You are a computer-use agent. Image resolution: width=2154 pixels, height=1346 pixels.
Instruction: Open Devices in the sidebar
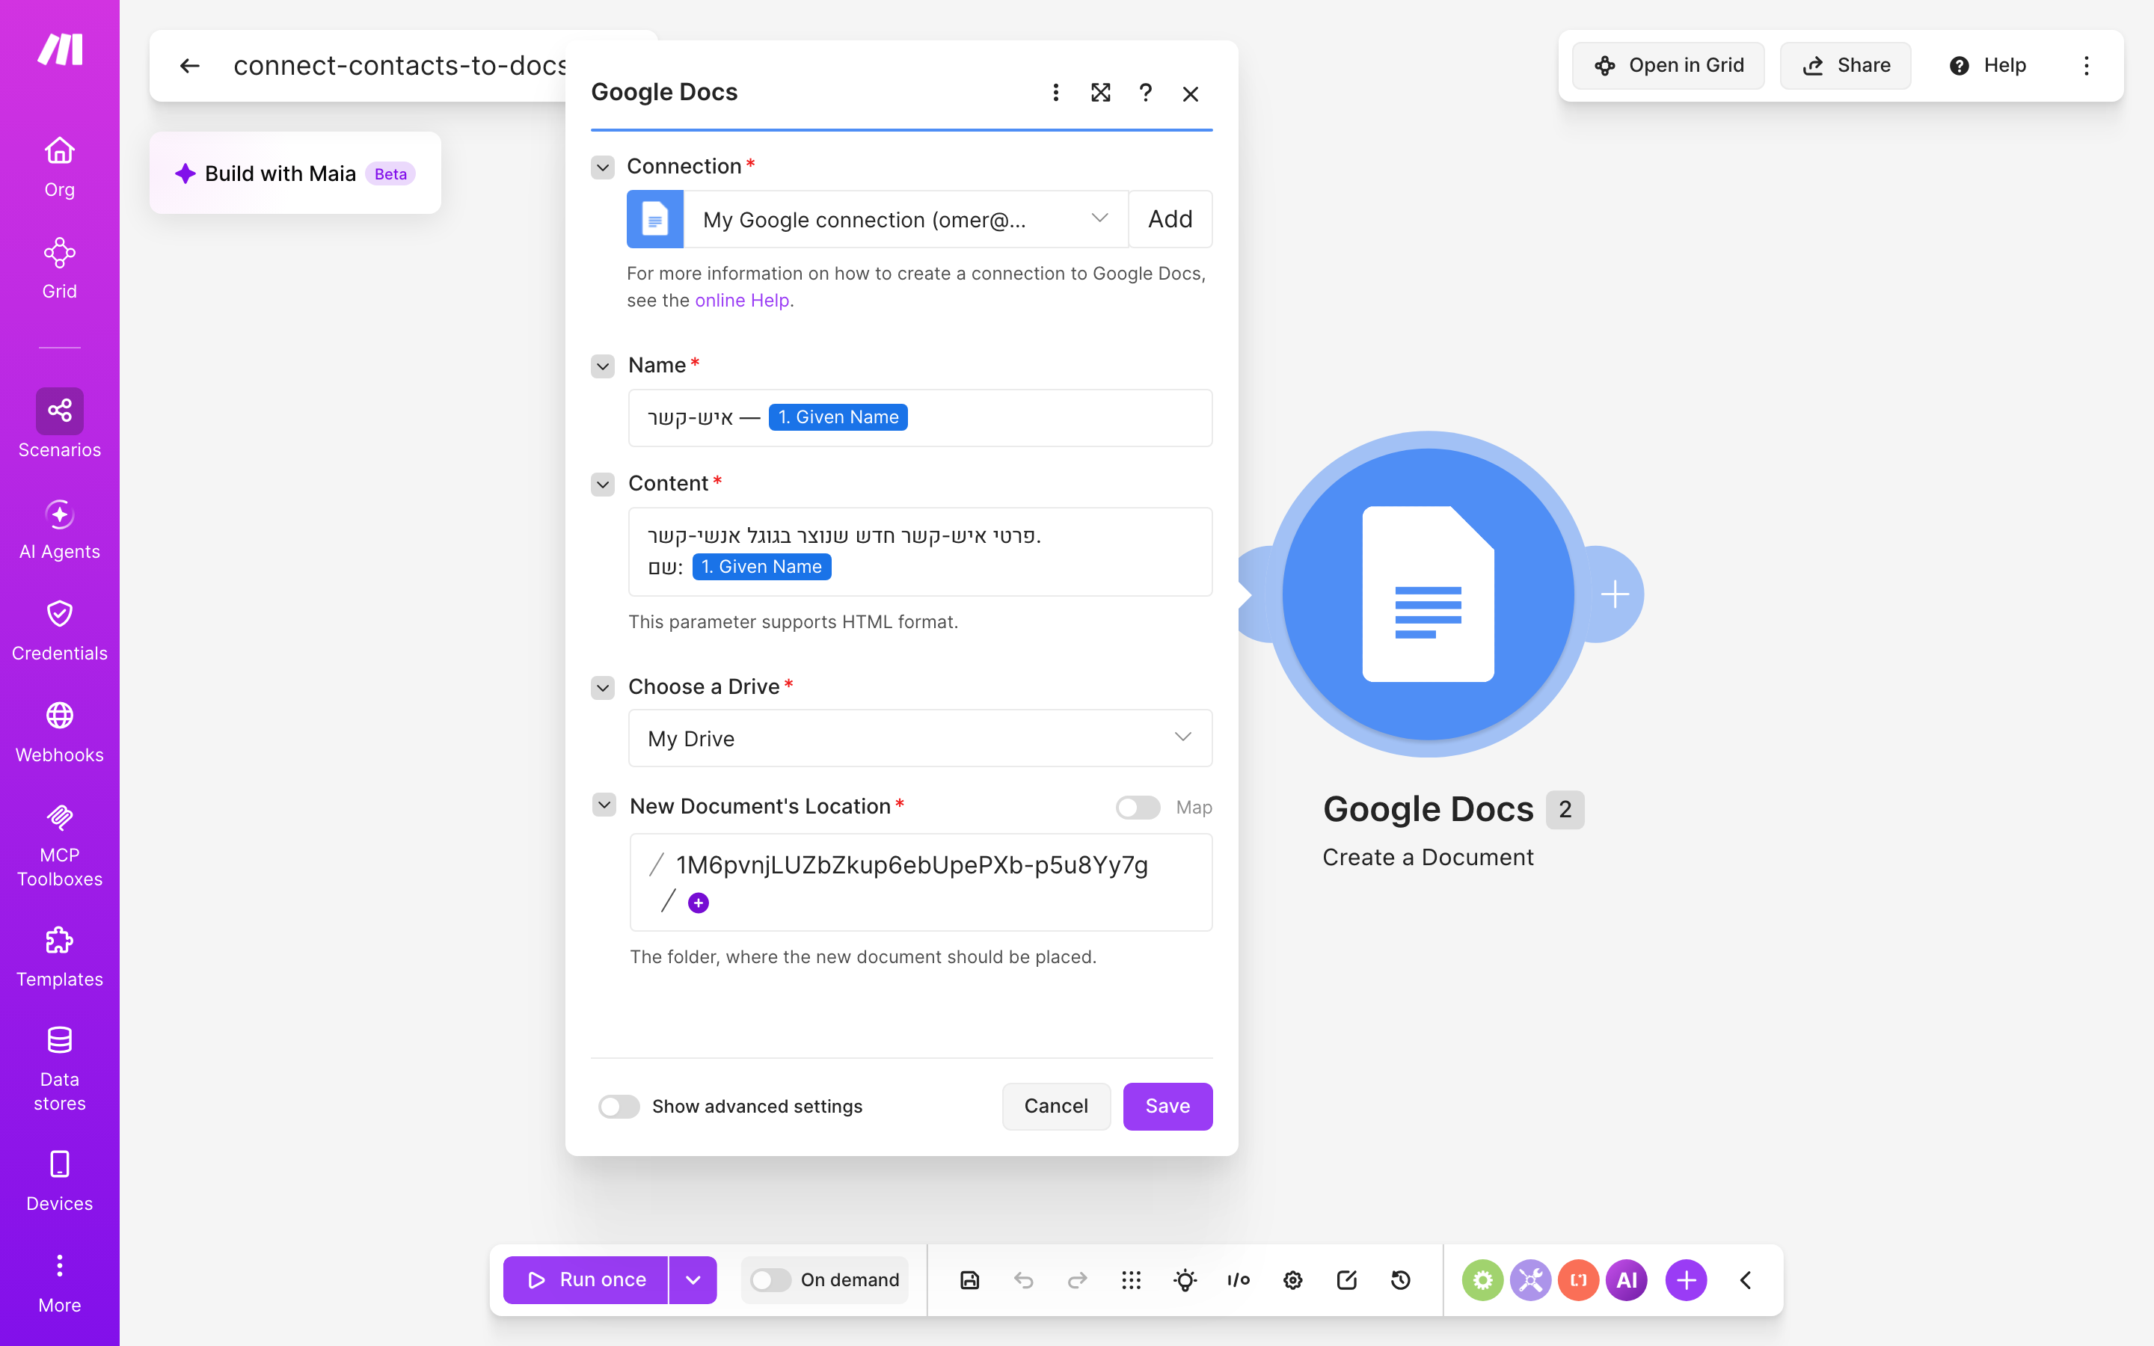pos(60,1181)
